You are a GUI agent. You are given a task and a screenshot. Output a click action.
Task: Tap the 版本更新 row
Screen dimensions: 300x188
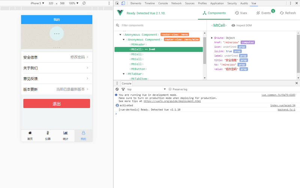coord(57,89)
